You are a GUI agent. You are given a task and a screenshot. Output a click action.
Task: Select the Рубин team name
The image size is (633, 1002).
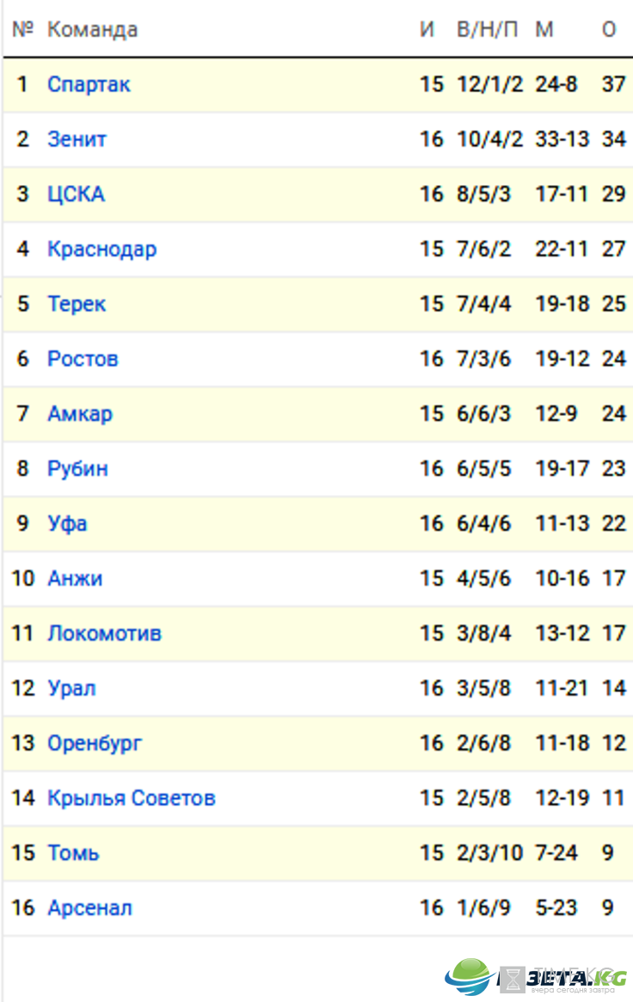[x=78, y=469]
